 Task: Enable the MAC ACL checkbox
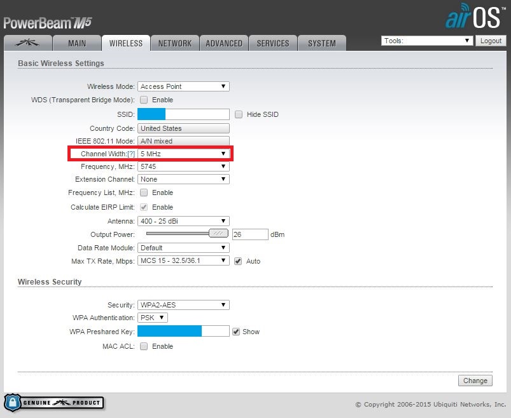pyautogui.click(x=144, y=346)
